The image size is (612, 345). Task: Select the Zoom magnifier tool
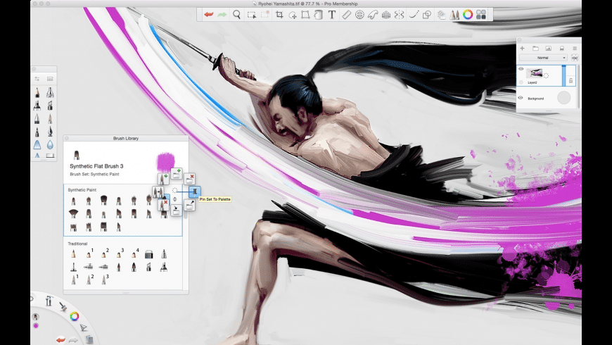coord(237,14)
